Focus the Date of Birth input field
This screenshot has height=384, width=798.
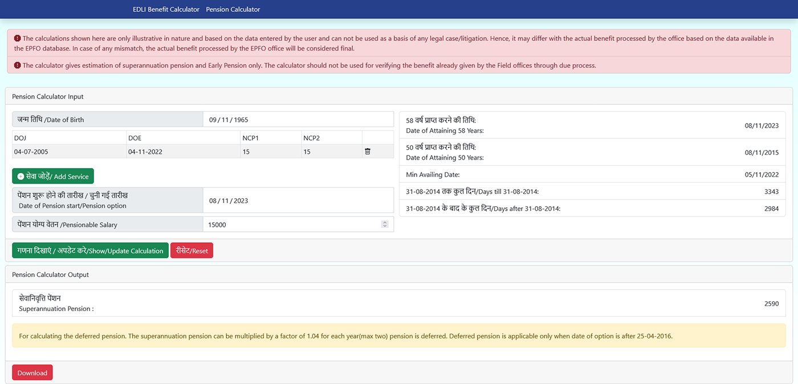298,120
